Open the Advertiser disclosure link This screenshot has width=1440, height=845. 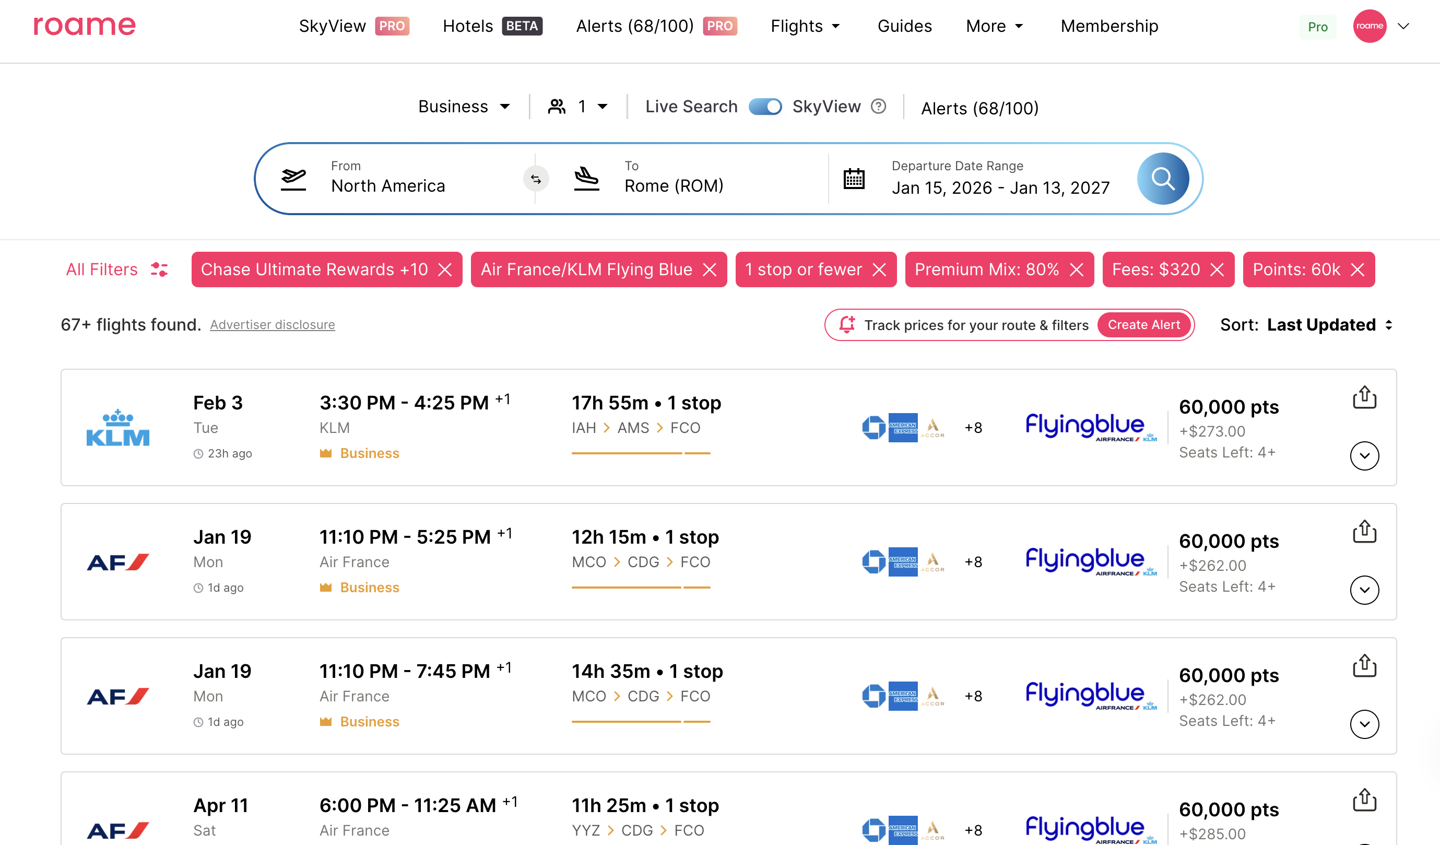(x=272, y=325)
